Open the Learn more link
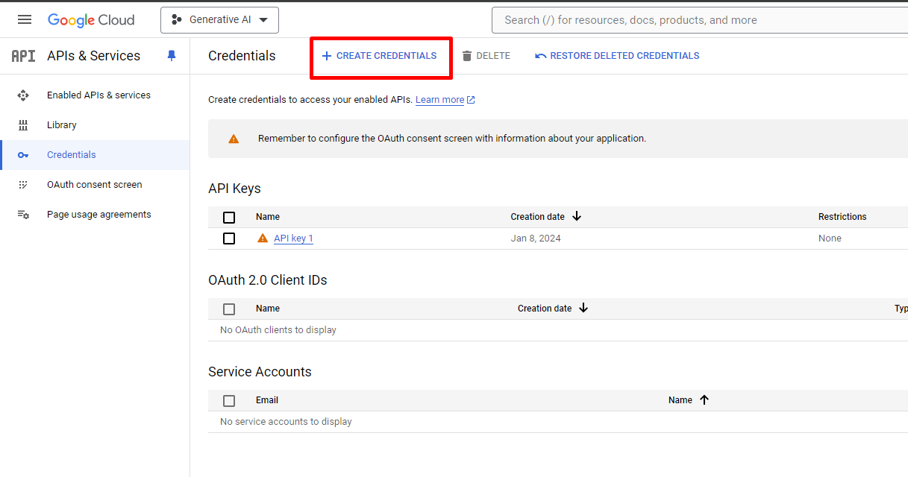The image size is (908, 477). click(x=440, y=100)
